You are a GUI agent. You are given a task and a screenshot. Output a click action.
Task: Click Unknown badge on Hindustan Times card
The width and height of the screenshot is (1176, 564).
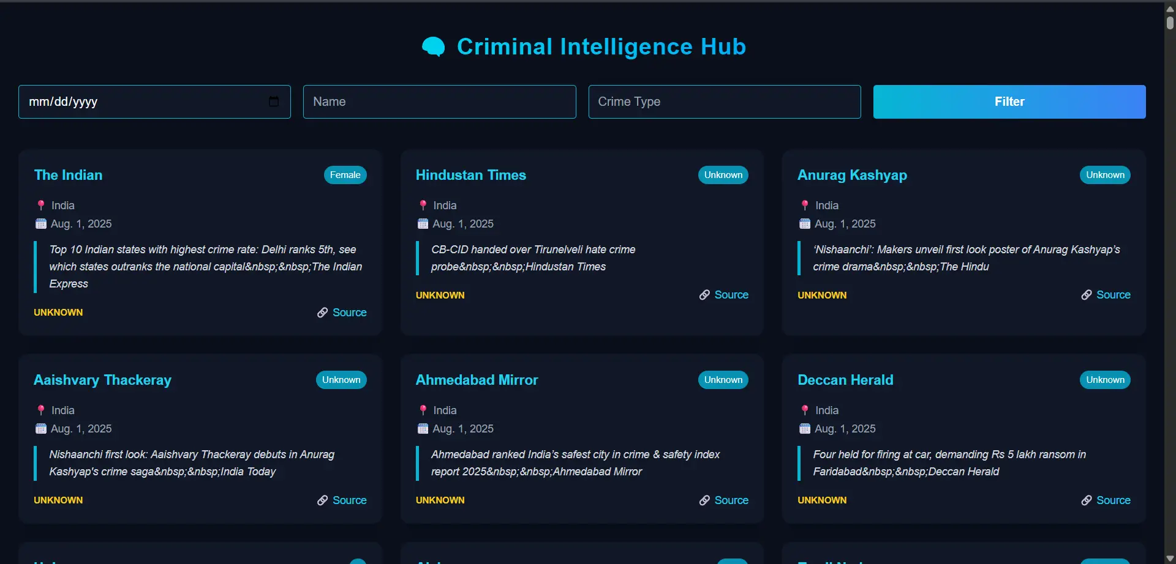tap(723, 175)
